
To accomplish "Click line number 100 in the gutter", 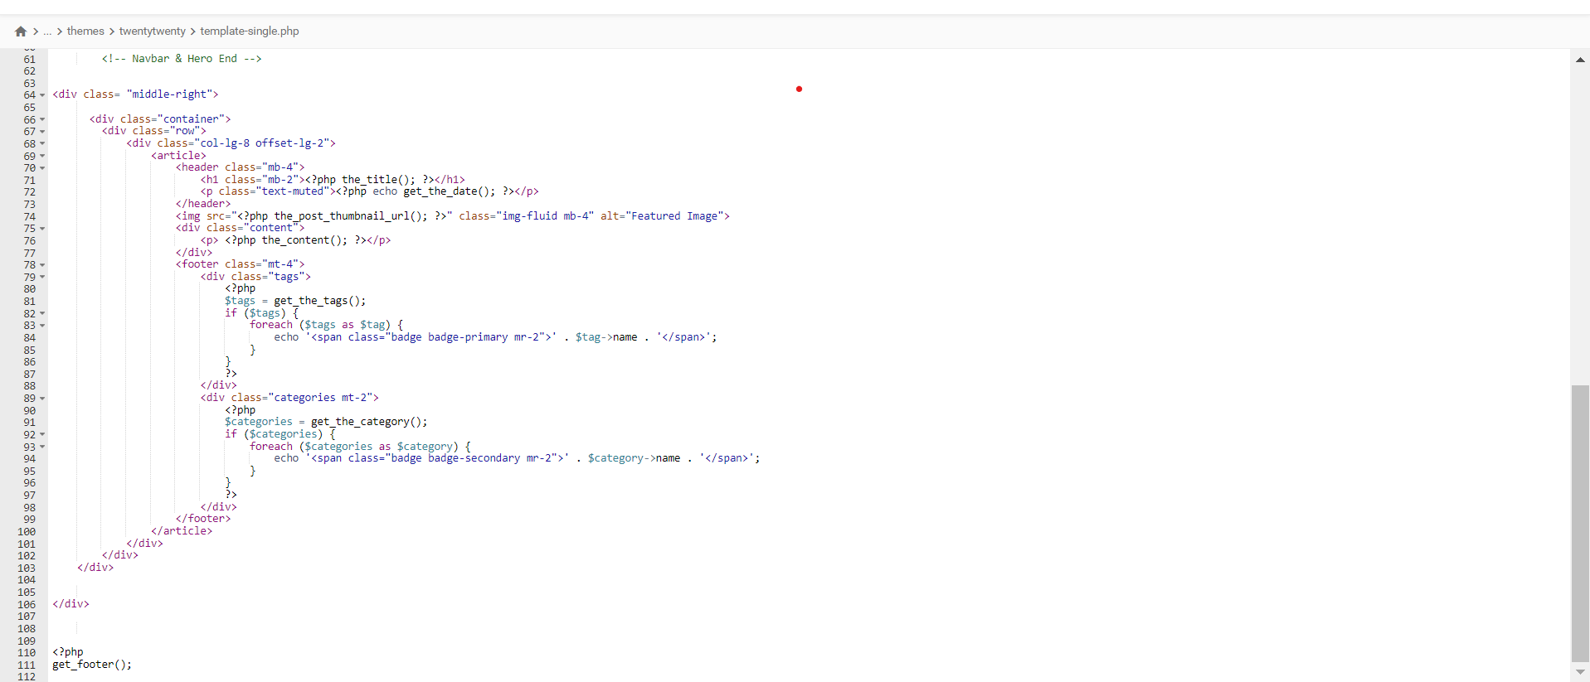I will 27,531.
